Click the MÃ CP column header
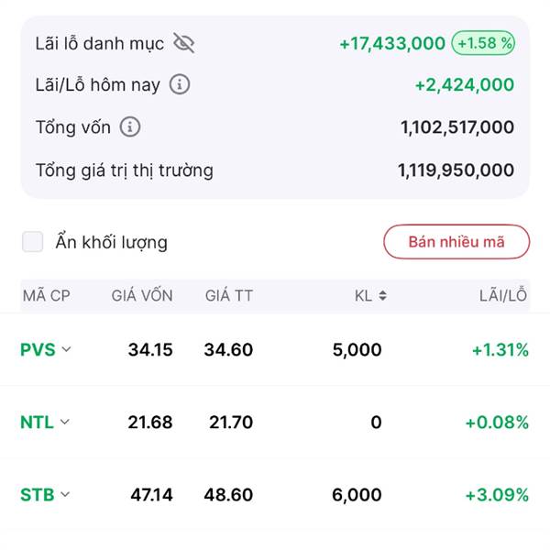Viewport: 550px width, 550px height. click(x=47, y=296)
